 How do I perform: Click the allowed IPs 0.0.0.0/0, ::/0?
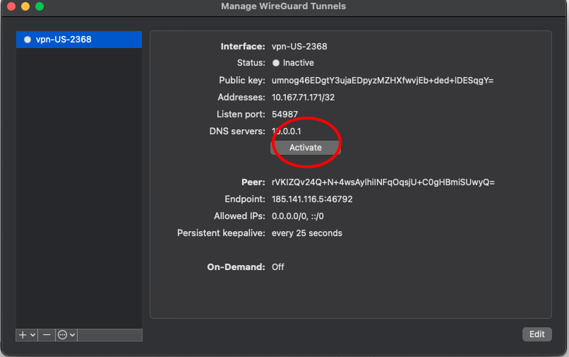click(298, 216)
